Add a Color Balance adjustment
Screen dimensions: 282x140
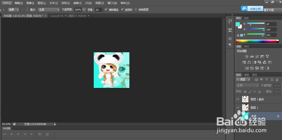[x=249, y=62]
